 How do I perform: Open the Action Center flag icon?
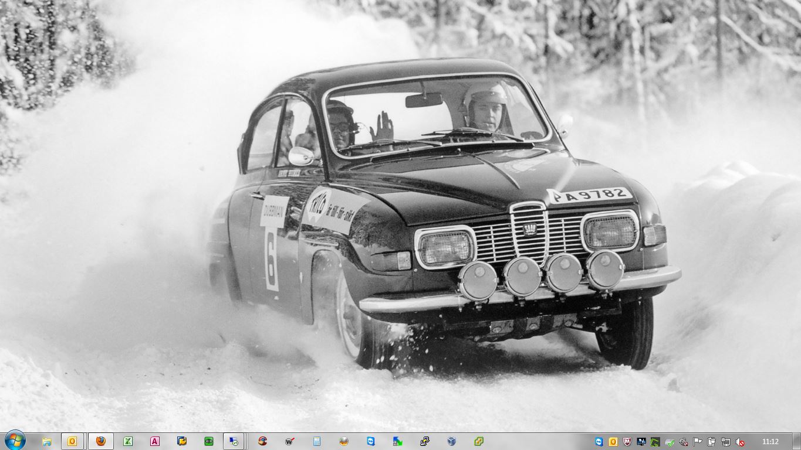coord(698,442)
